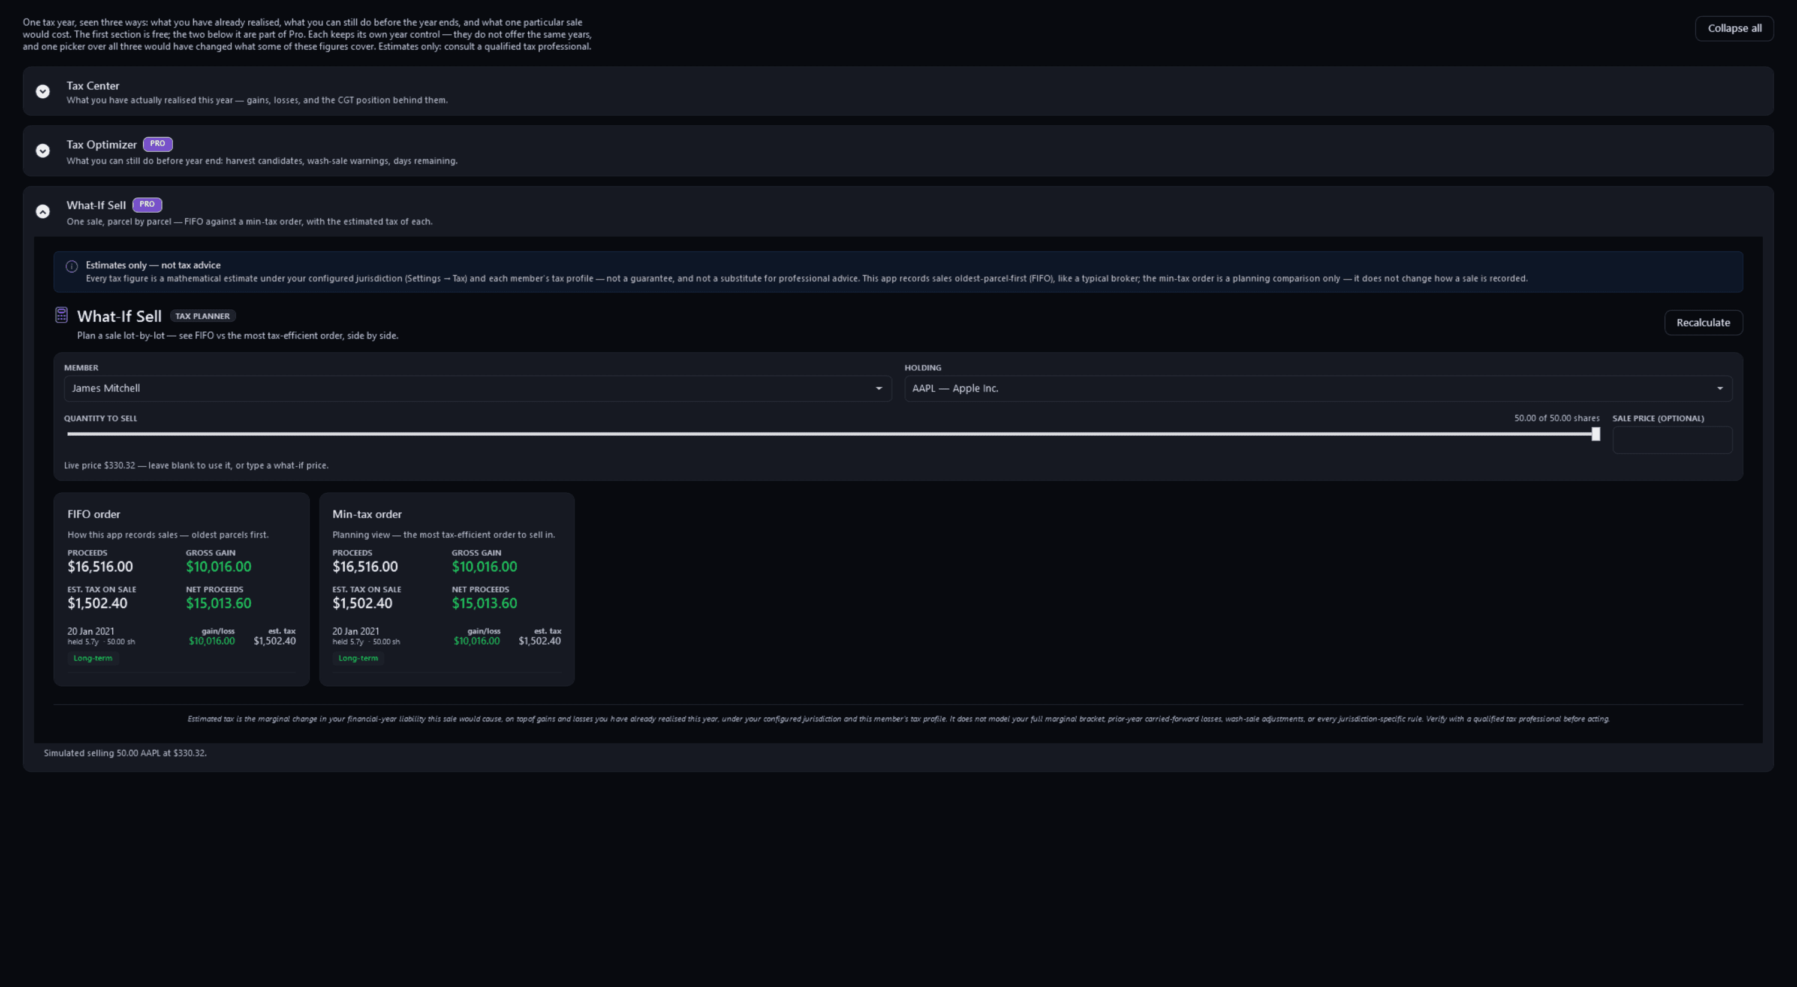Click the Collapse all button
The width and height of the screenshot is (1797, 987).
pyautogui.click(x=1734, y=29)
